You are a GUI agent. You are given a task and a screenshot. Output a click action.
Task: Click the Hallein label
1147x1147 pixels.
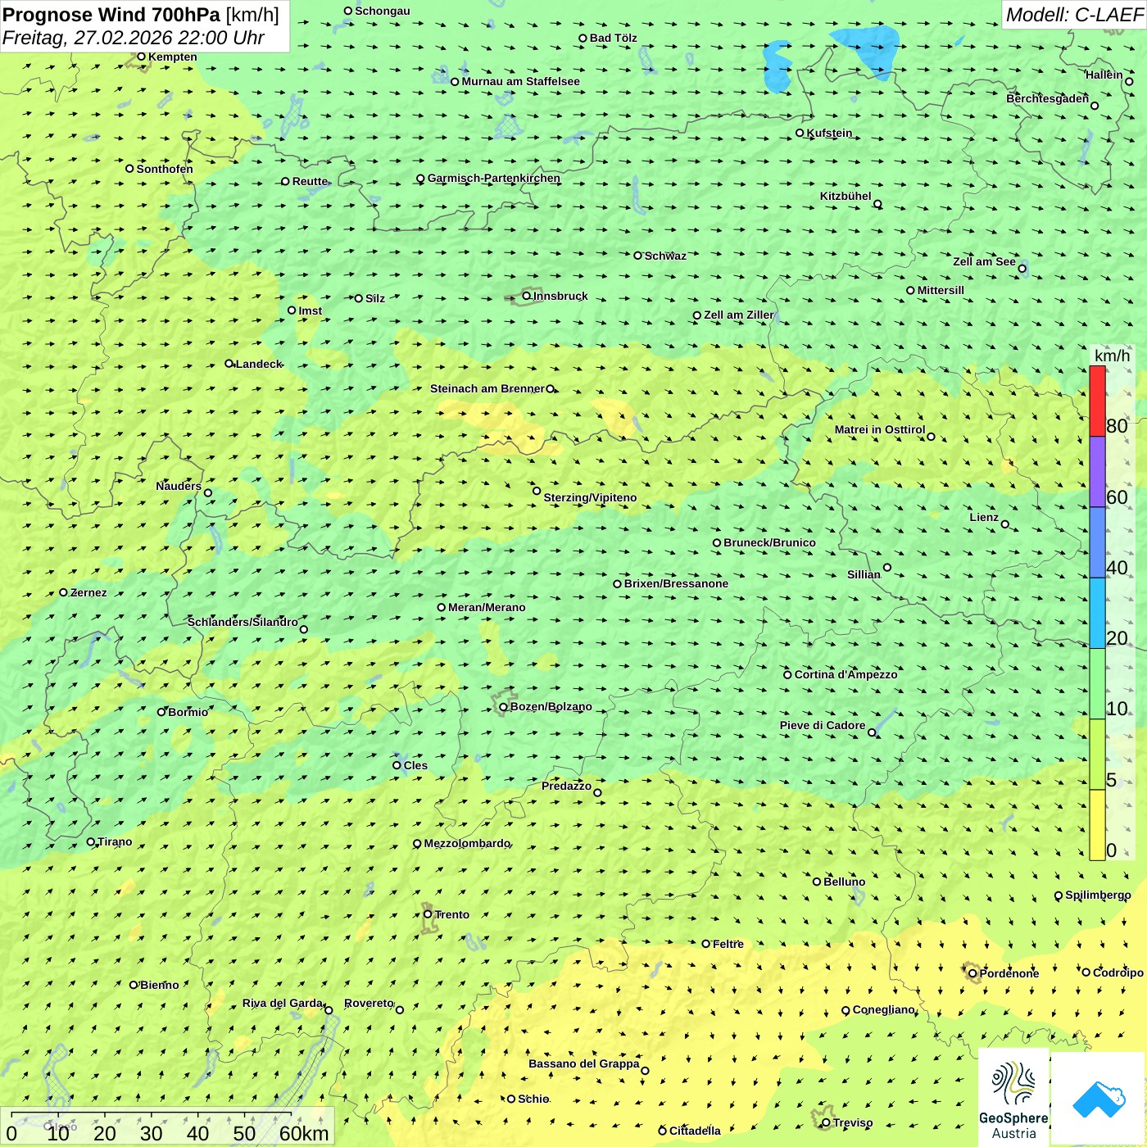point(1104,75)
